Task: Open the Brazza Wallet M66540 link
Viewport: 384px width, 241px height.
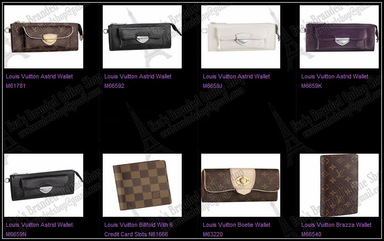Action: tap(336, 229)
